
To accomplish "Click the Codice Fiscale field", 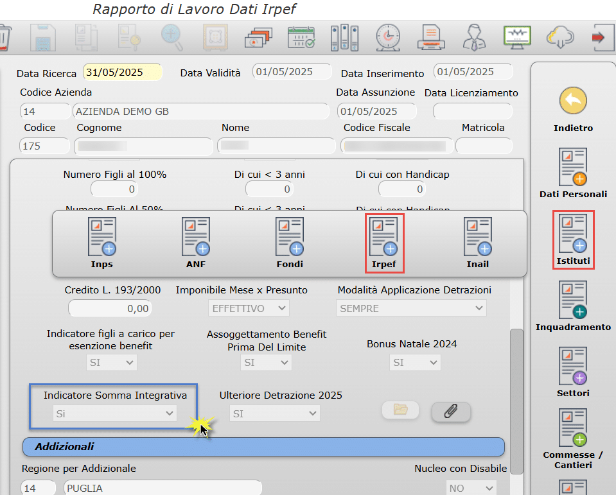I will point(397,146).
